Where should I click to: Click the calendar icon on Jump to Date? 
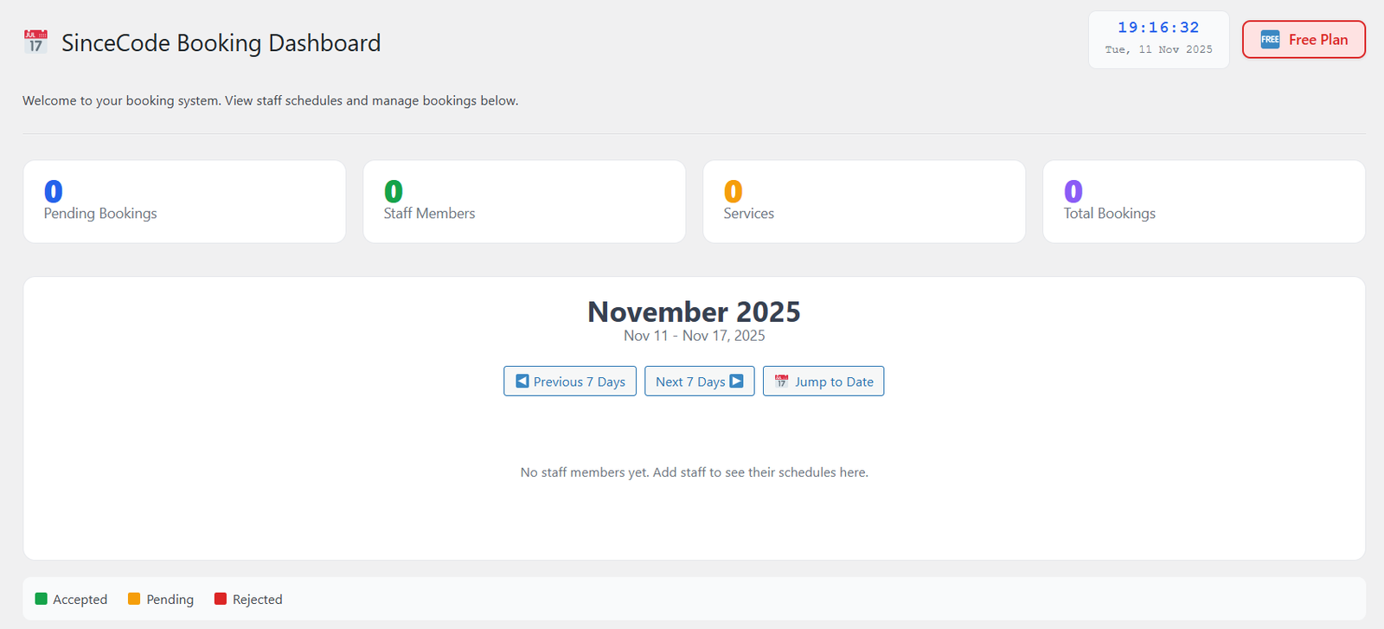[781, 381]
